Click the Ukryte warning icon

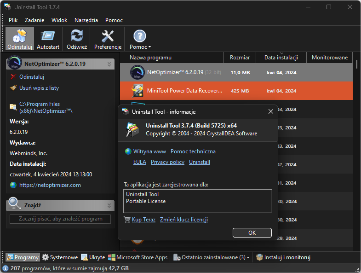coord(85,257)
